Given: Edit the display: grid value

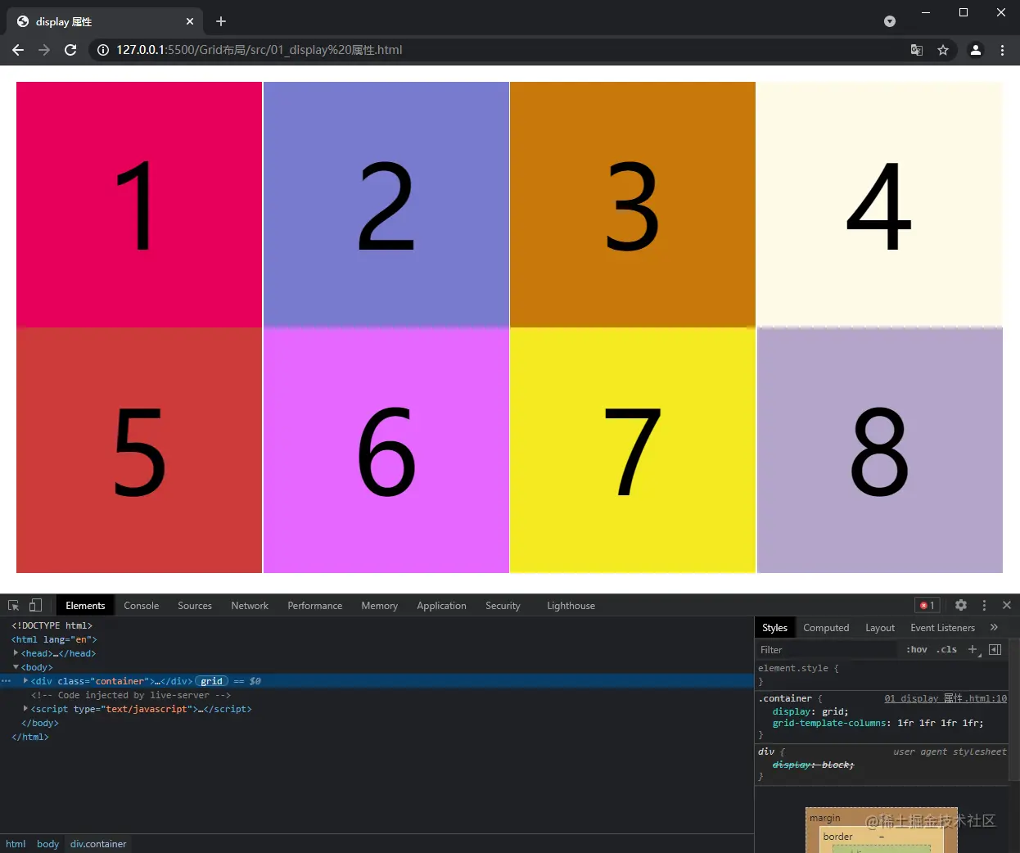Looking at the screenshot, I should pyautogui.click(x=833, y=711).
